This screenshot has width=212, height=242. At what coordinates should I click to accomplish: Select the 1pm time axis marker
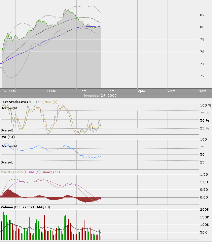tap(110, 91)
